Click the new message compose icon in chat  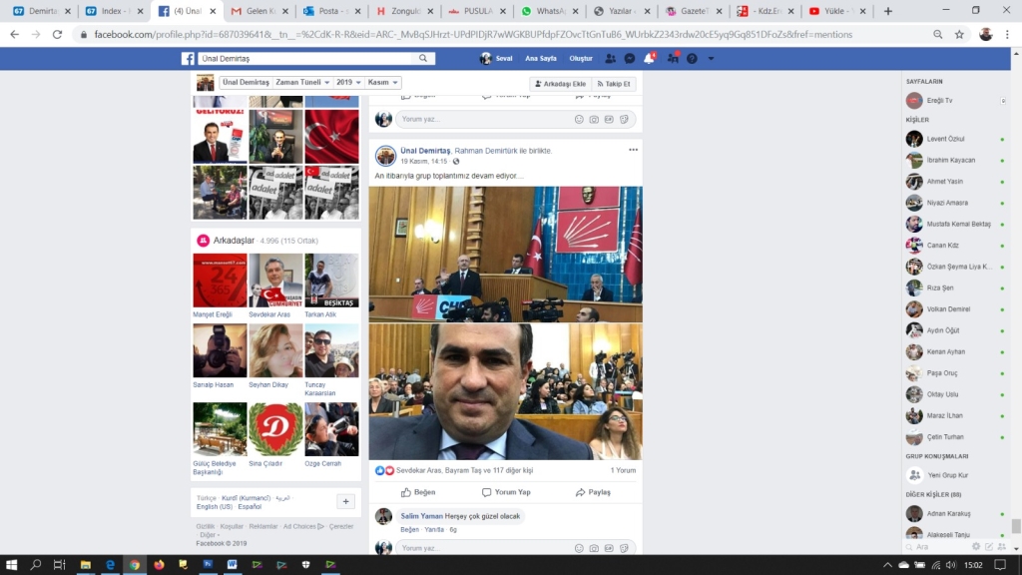coord(989,547)
